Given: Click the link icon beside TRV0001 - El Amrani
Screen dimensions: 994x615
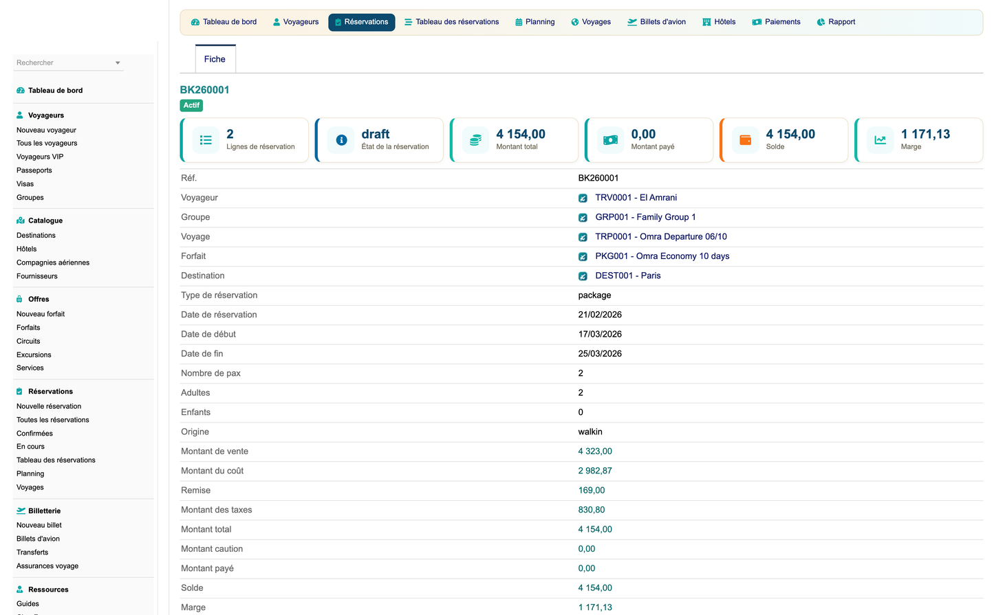Looking at the screenshot, I should tap(583, 198).
